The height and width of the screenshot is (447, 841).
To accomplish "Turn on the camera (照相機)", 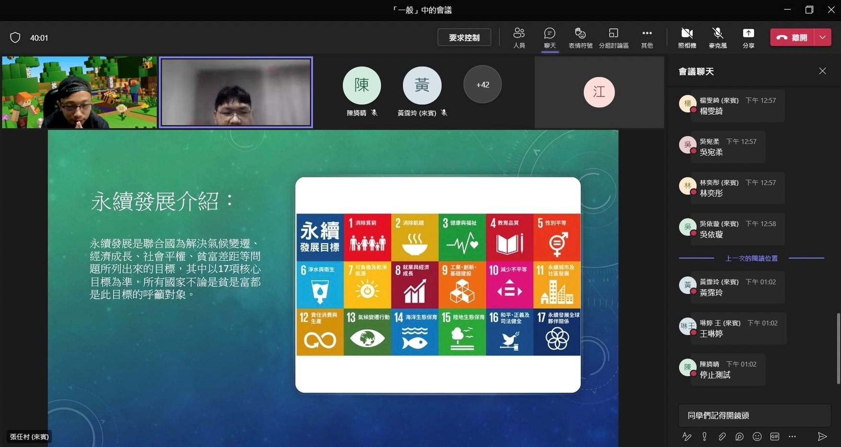I will [687, 38].
